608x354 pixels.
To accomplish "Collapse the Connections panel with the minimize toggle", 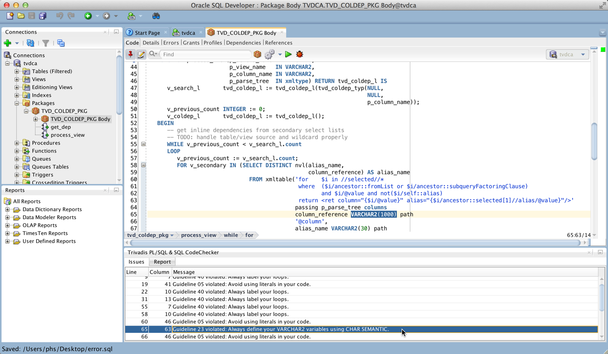I will [x=115, y=32].
